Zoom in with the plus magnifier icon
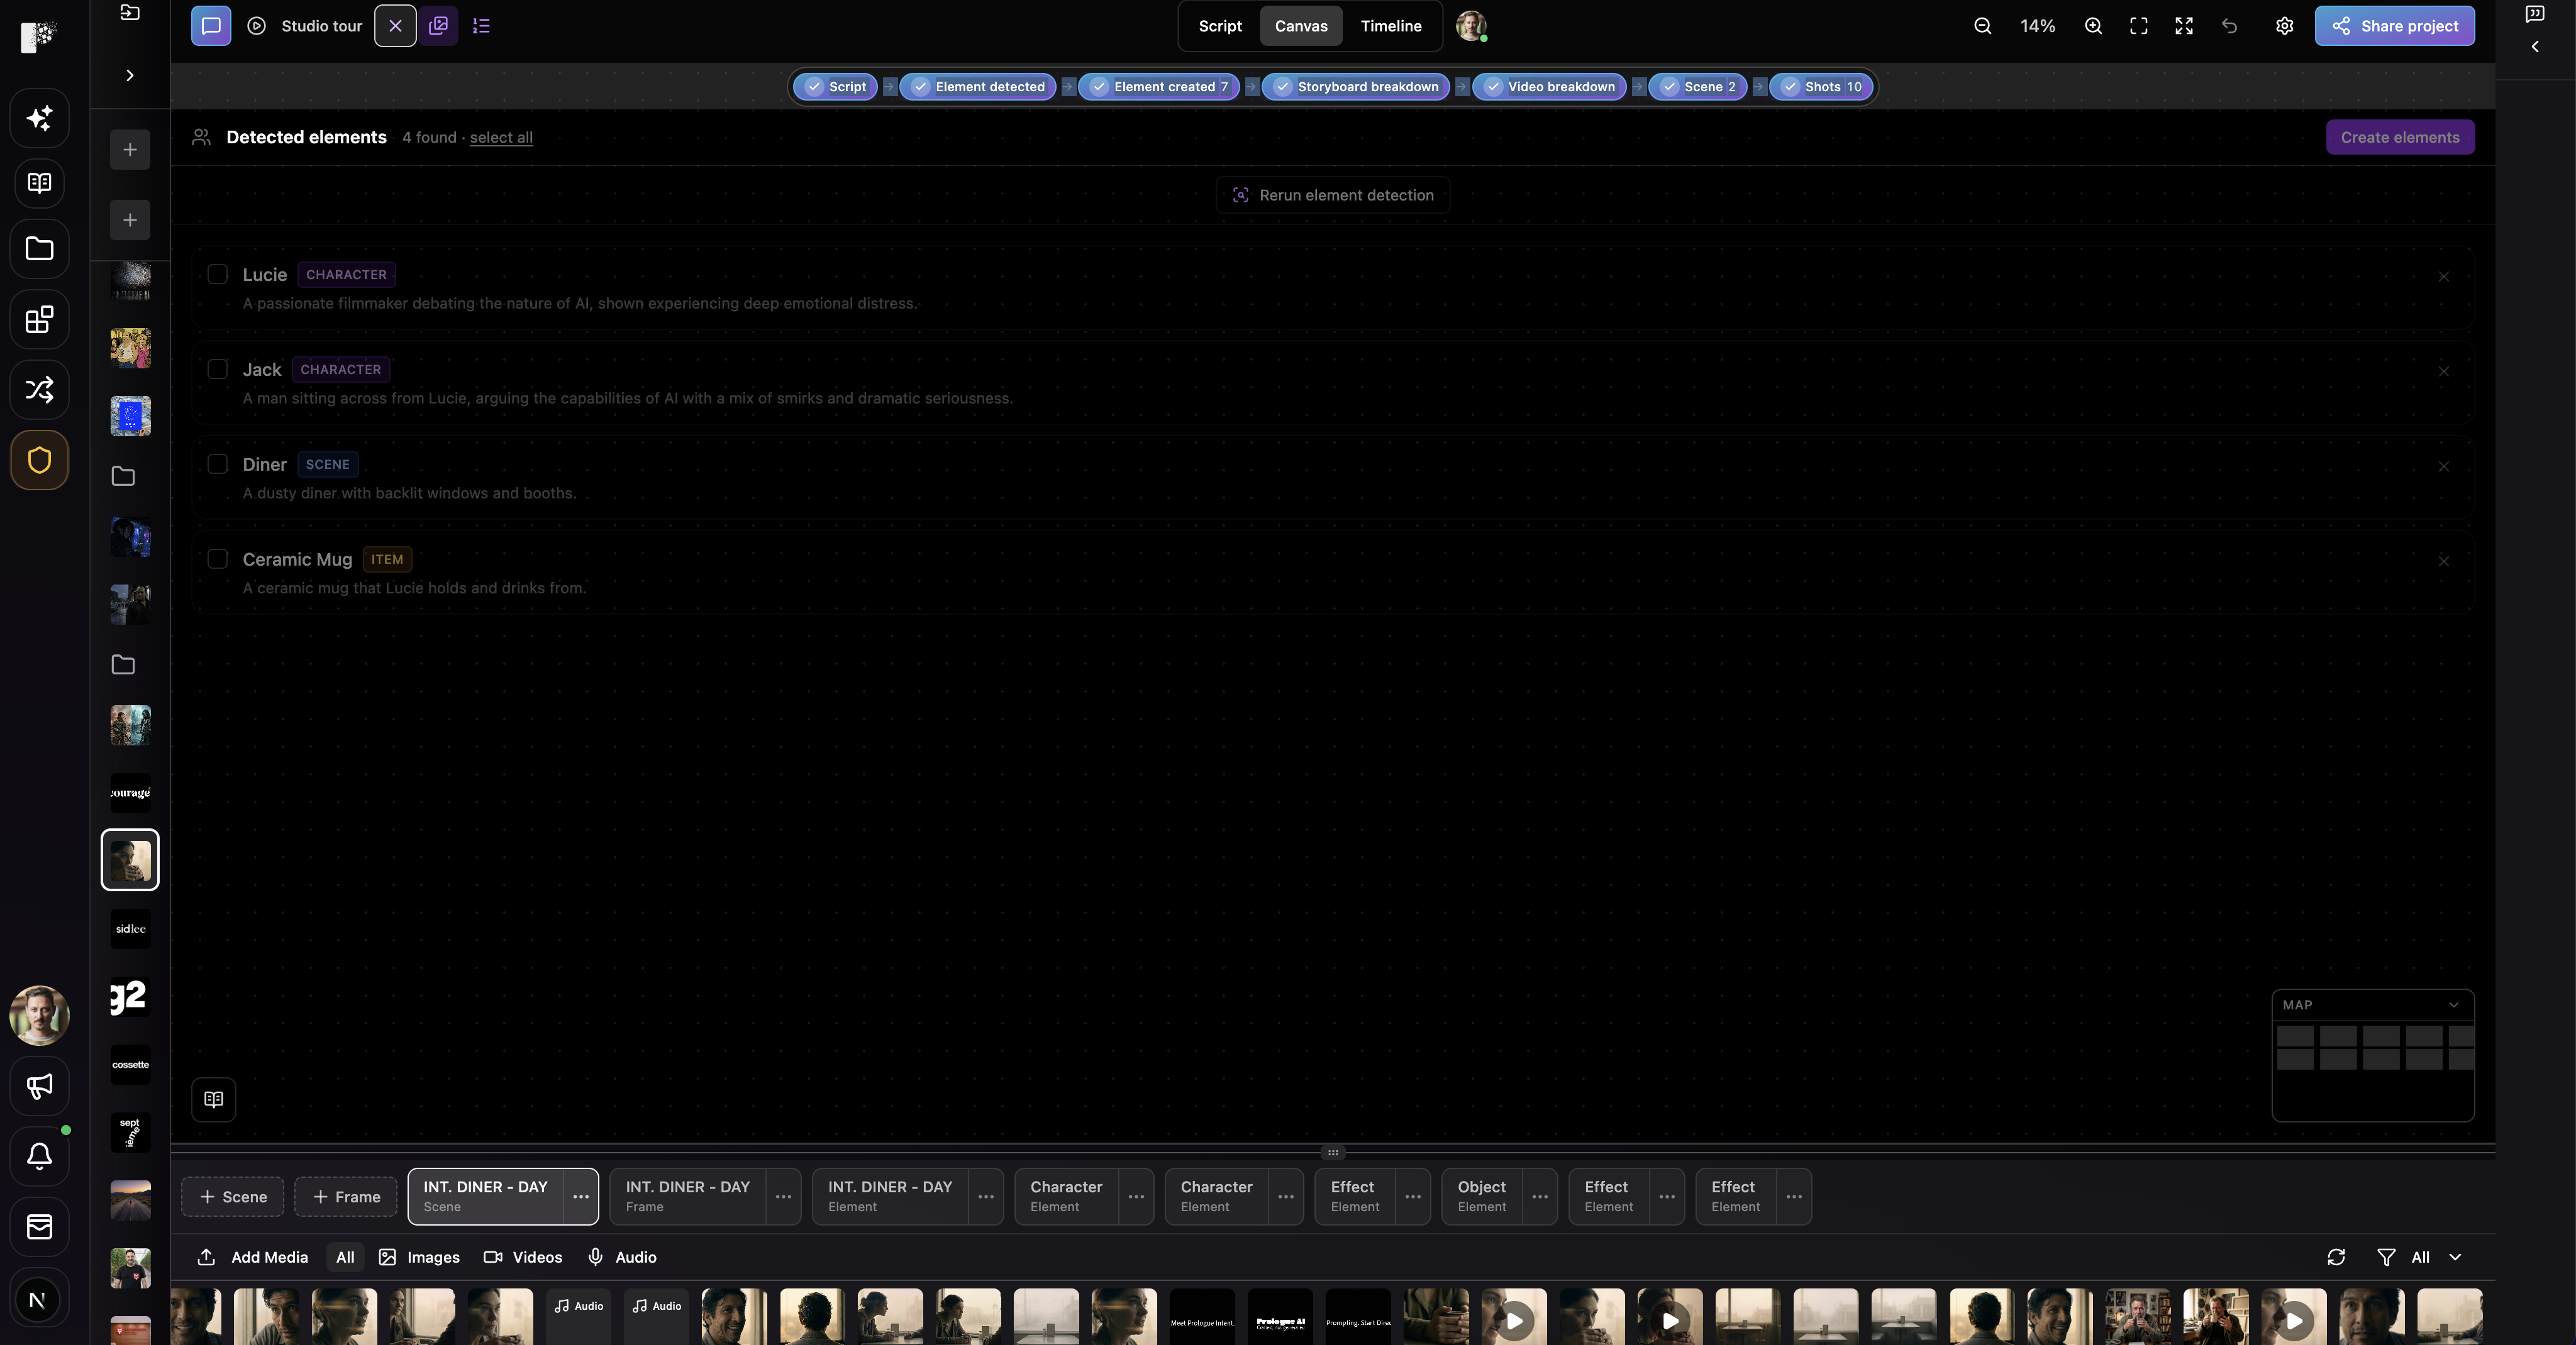Viewport: 2576px width, 1345px height. pos(2093,26)
